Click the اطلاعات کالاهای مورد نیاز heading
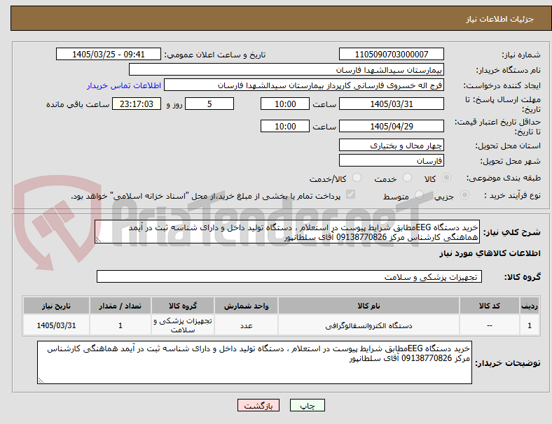This screenshot has width=552, height=424. pos(490,253)
